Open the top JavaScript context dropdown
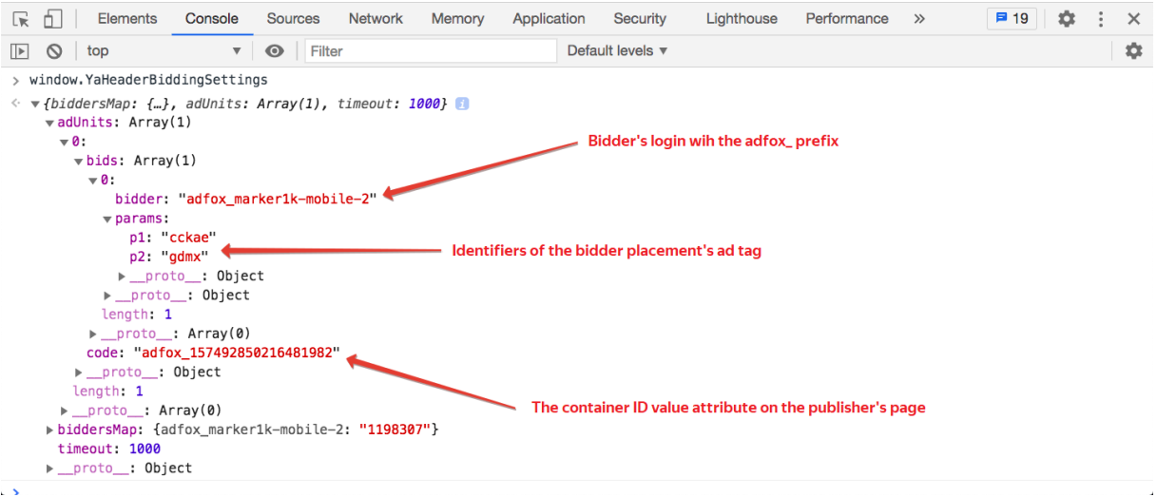The image size is (1157, 497). (x=164, y=51)
